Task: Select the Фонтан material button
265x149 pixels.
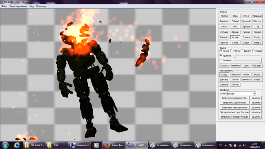Action: [224, 43]
